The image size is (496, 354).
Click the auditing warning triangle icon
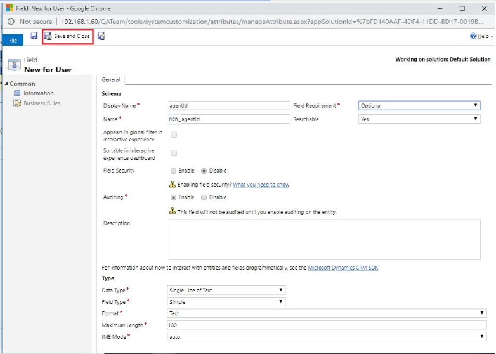(172, 211)
